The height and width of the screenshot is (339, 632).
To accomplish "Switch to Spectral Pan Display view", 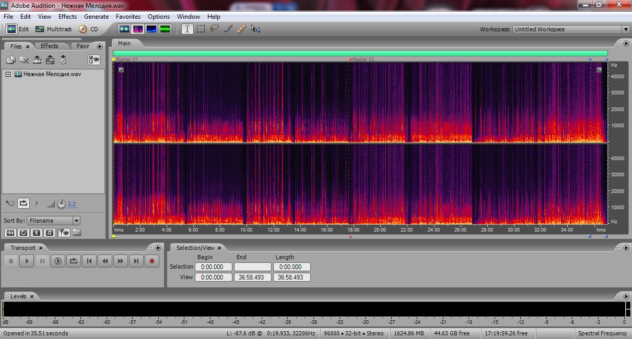I will click(151, 29).
